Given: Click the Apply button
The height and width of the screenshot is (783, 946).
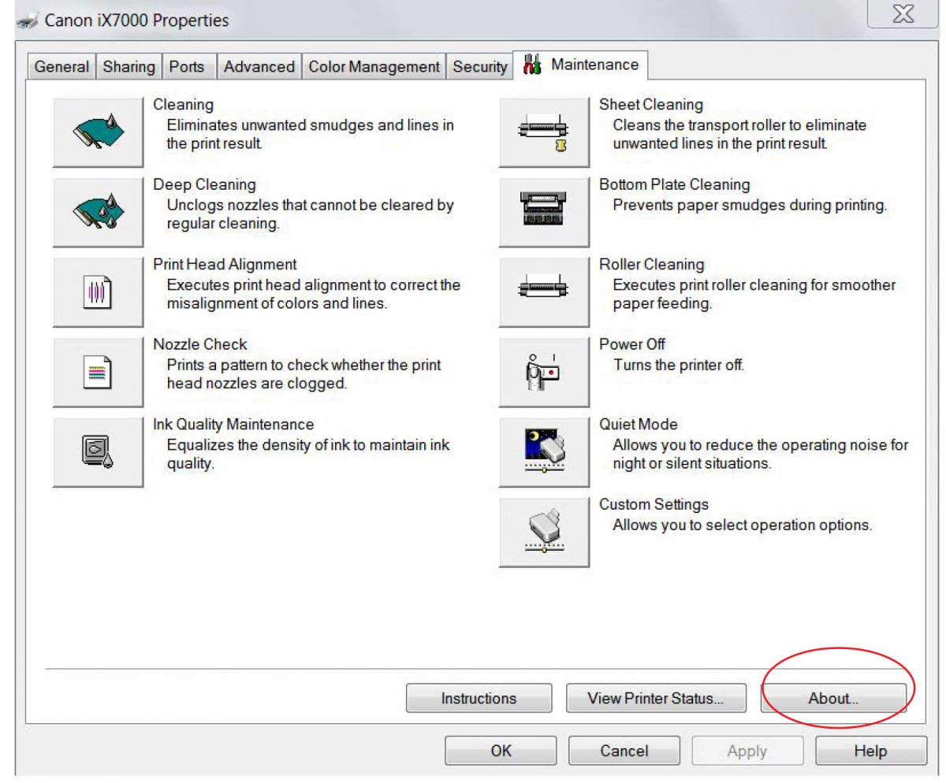Looking at the screenshot, I should tap(747, 751).
